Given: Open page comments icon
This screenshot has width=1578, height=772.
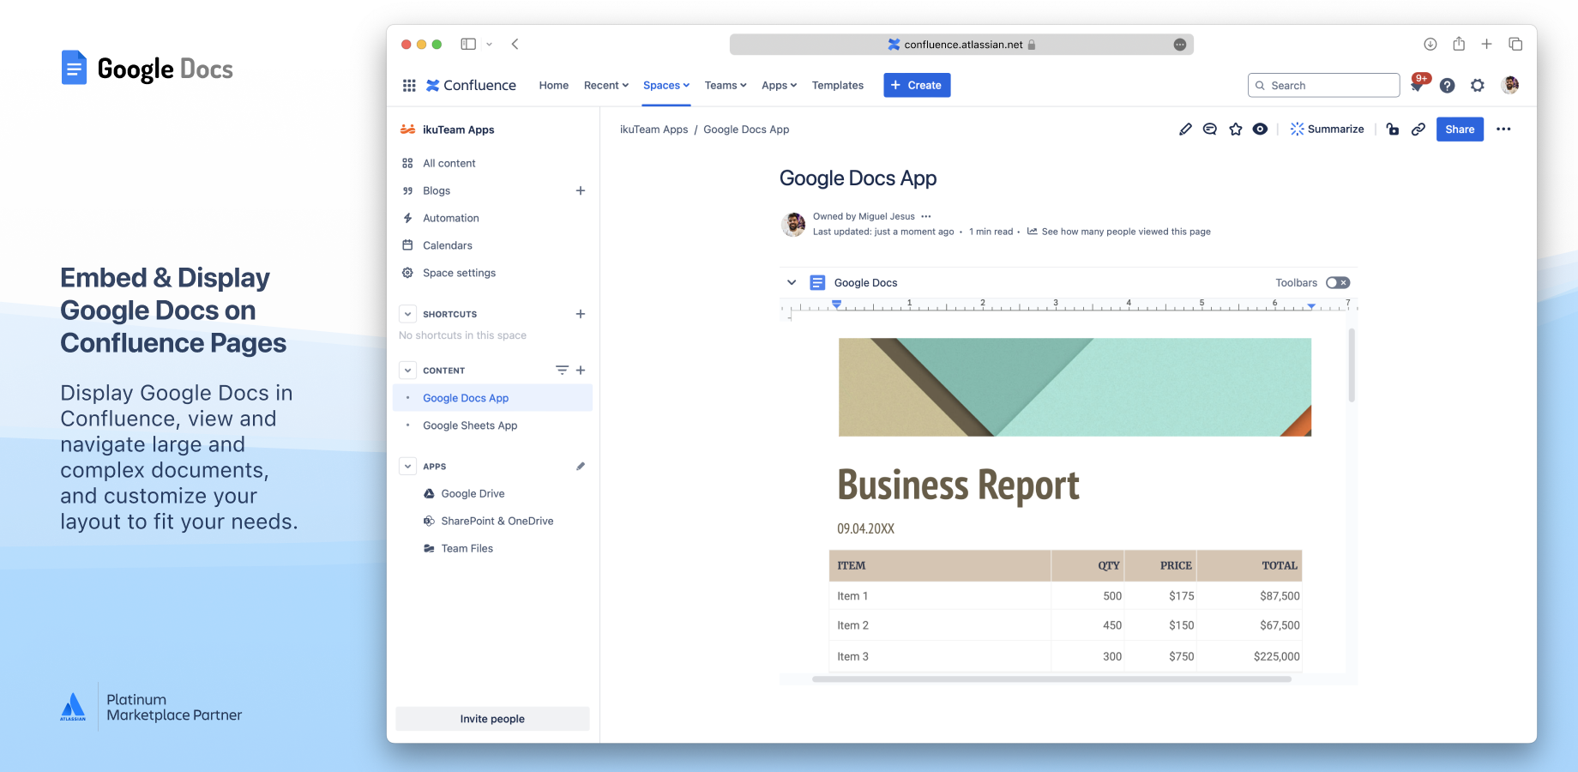Looking at the screenshot, I should click(x=1210, y=130).
